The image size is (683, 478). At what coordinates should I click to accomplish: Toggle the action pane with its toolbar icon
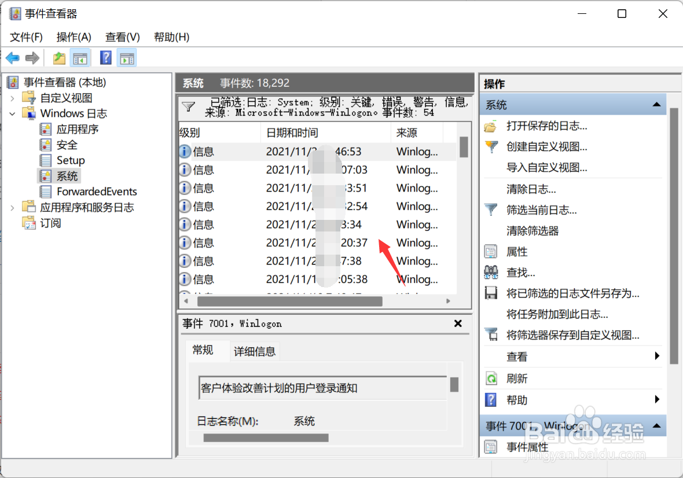pyautogui.click(x=126, y=57)
